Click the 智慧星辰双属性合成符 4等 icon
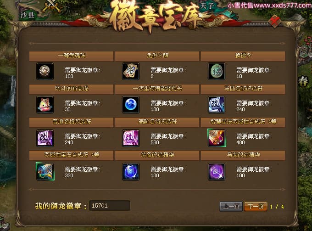312x231 pixels. click(217, 138)
